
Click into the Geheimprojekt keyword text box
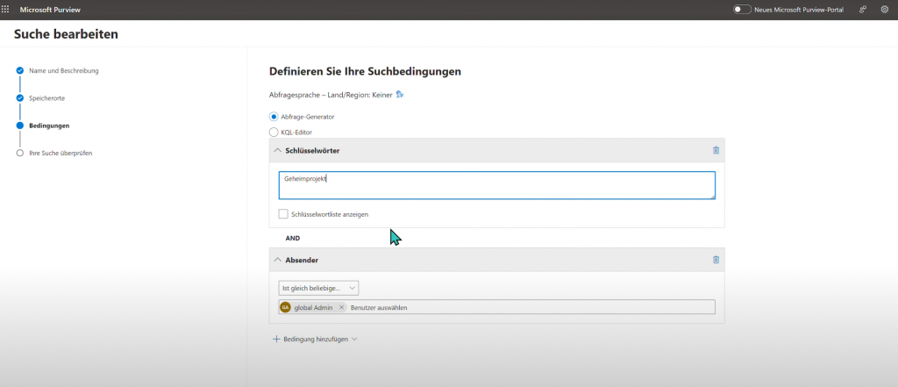pyautogui.click(x=496, y=185)
